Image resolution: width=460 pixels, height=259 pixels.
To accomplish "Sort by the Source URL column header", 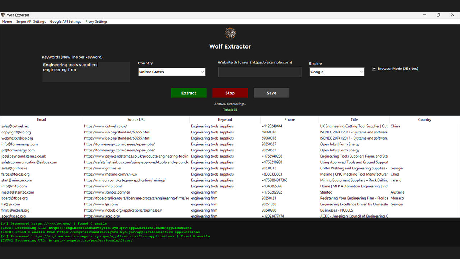I will (x=136, y=119).
